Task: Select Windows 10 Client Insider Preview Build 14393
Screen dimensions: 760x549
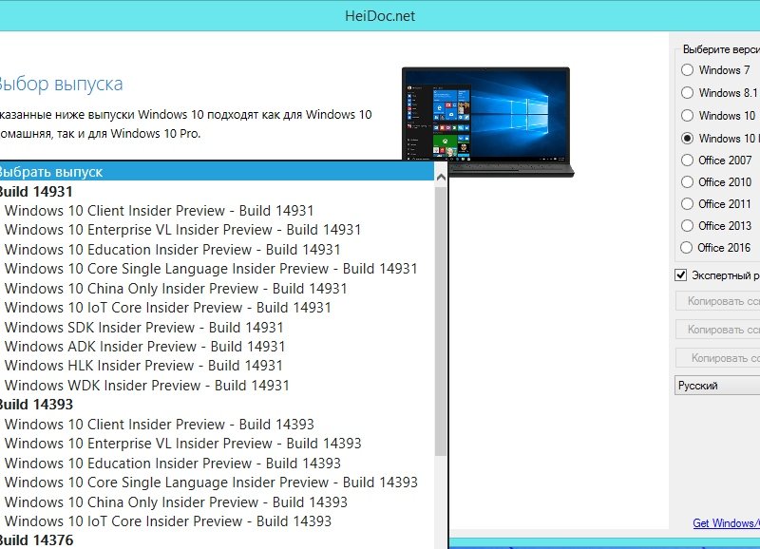Action: pyautogui.click(x=217, y=425)
